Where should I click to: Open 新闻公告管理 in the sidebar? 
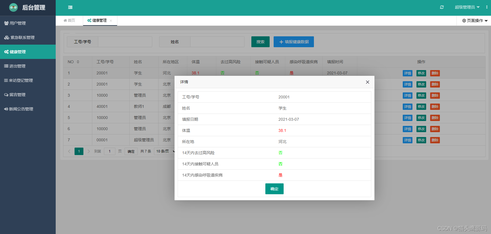[28, 109]
